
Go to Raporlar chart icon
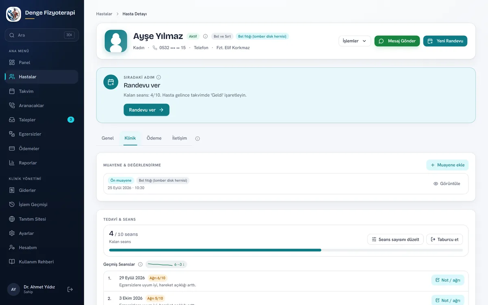12,163
